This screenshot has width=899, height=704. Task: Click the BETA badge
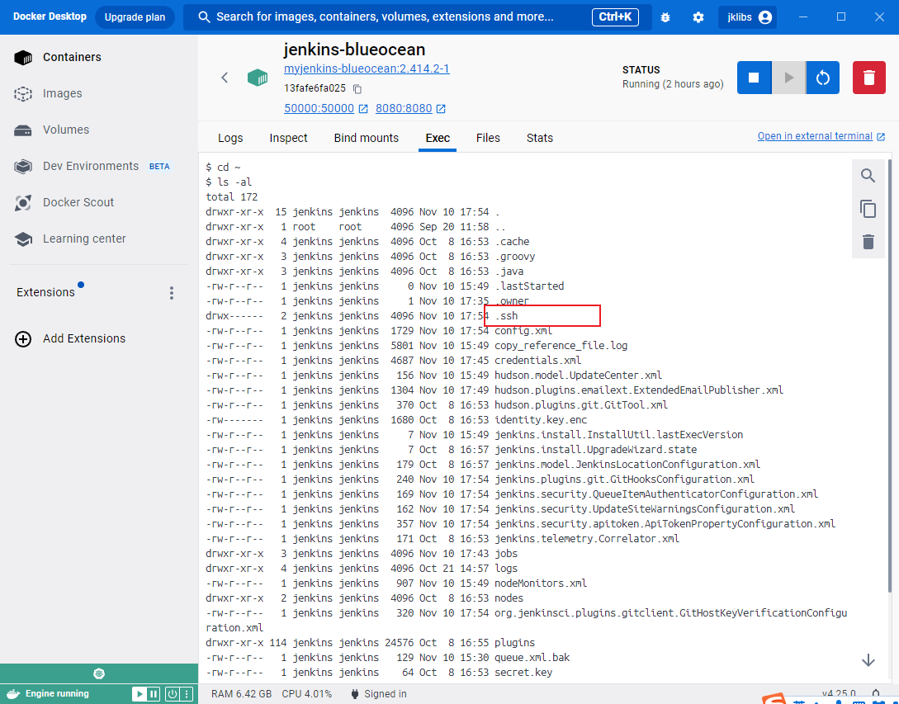tap(159, 167)
